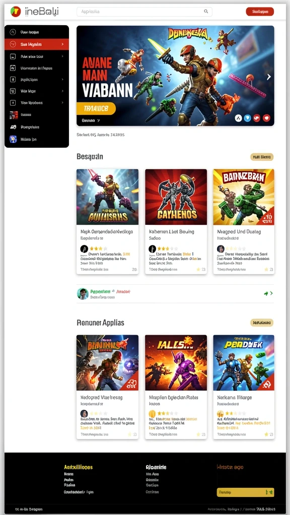Click the 'Besquain' section heading
This screenshot has height=515, width=290.
pos(90,157)
